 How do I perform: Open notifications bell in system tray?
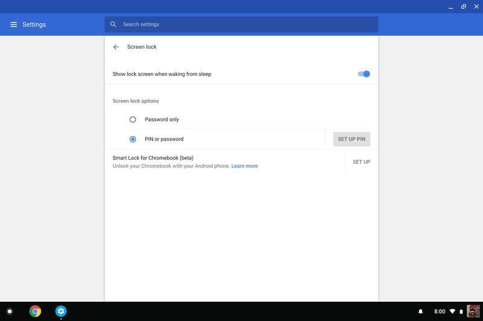[420, 311]
